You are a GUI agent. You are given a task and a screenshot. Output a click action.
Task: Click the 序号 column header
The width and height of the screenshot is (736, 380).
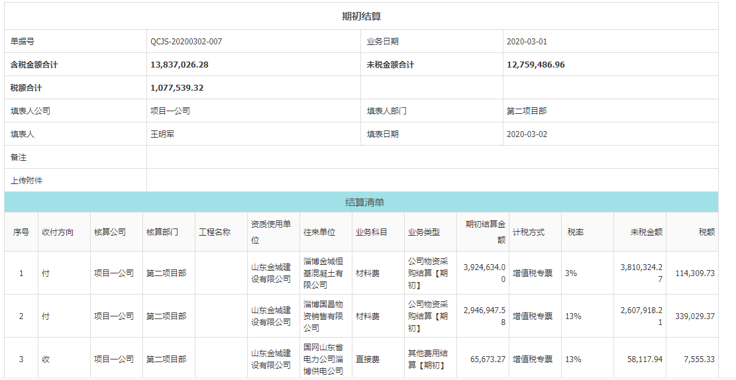(21, 232)
